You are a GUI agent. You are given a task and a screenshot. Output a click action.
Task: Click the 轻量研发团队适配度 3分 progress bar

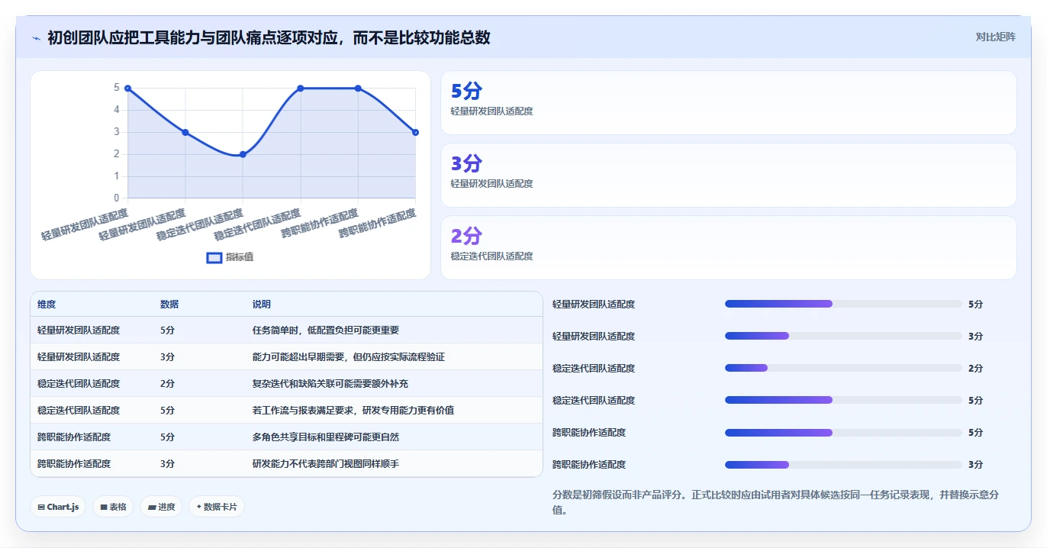pyautogui.click(x=843, y=336)
